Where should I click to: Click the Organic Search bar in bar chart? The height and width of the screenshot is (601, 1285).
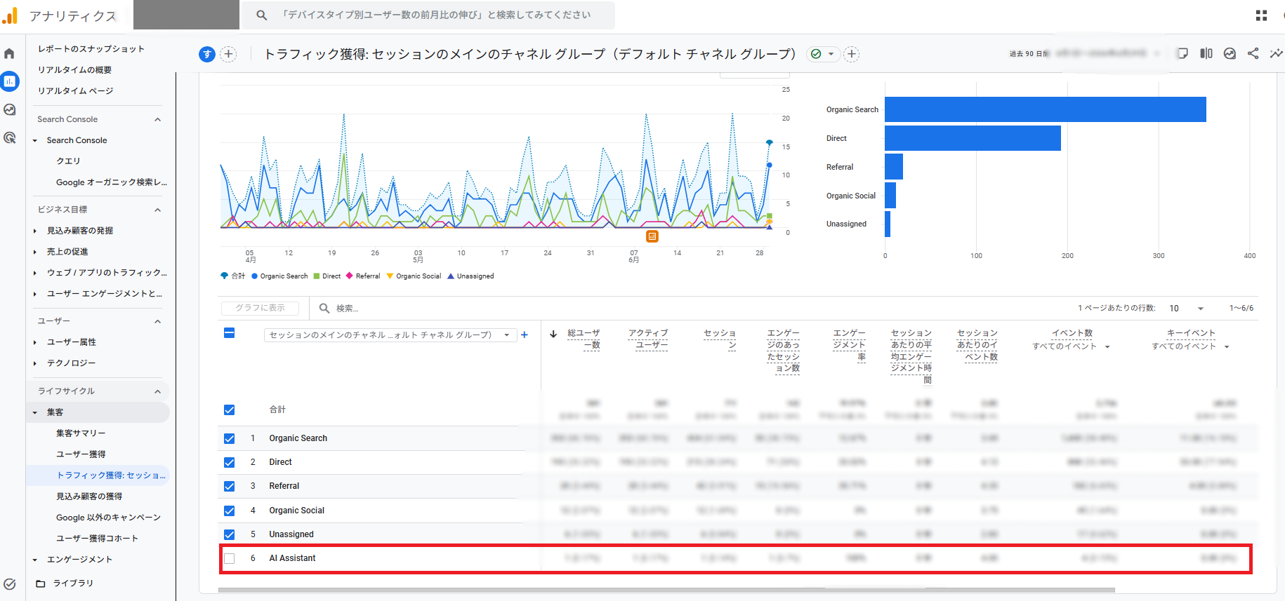(1045, 109)
